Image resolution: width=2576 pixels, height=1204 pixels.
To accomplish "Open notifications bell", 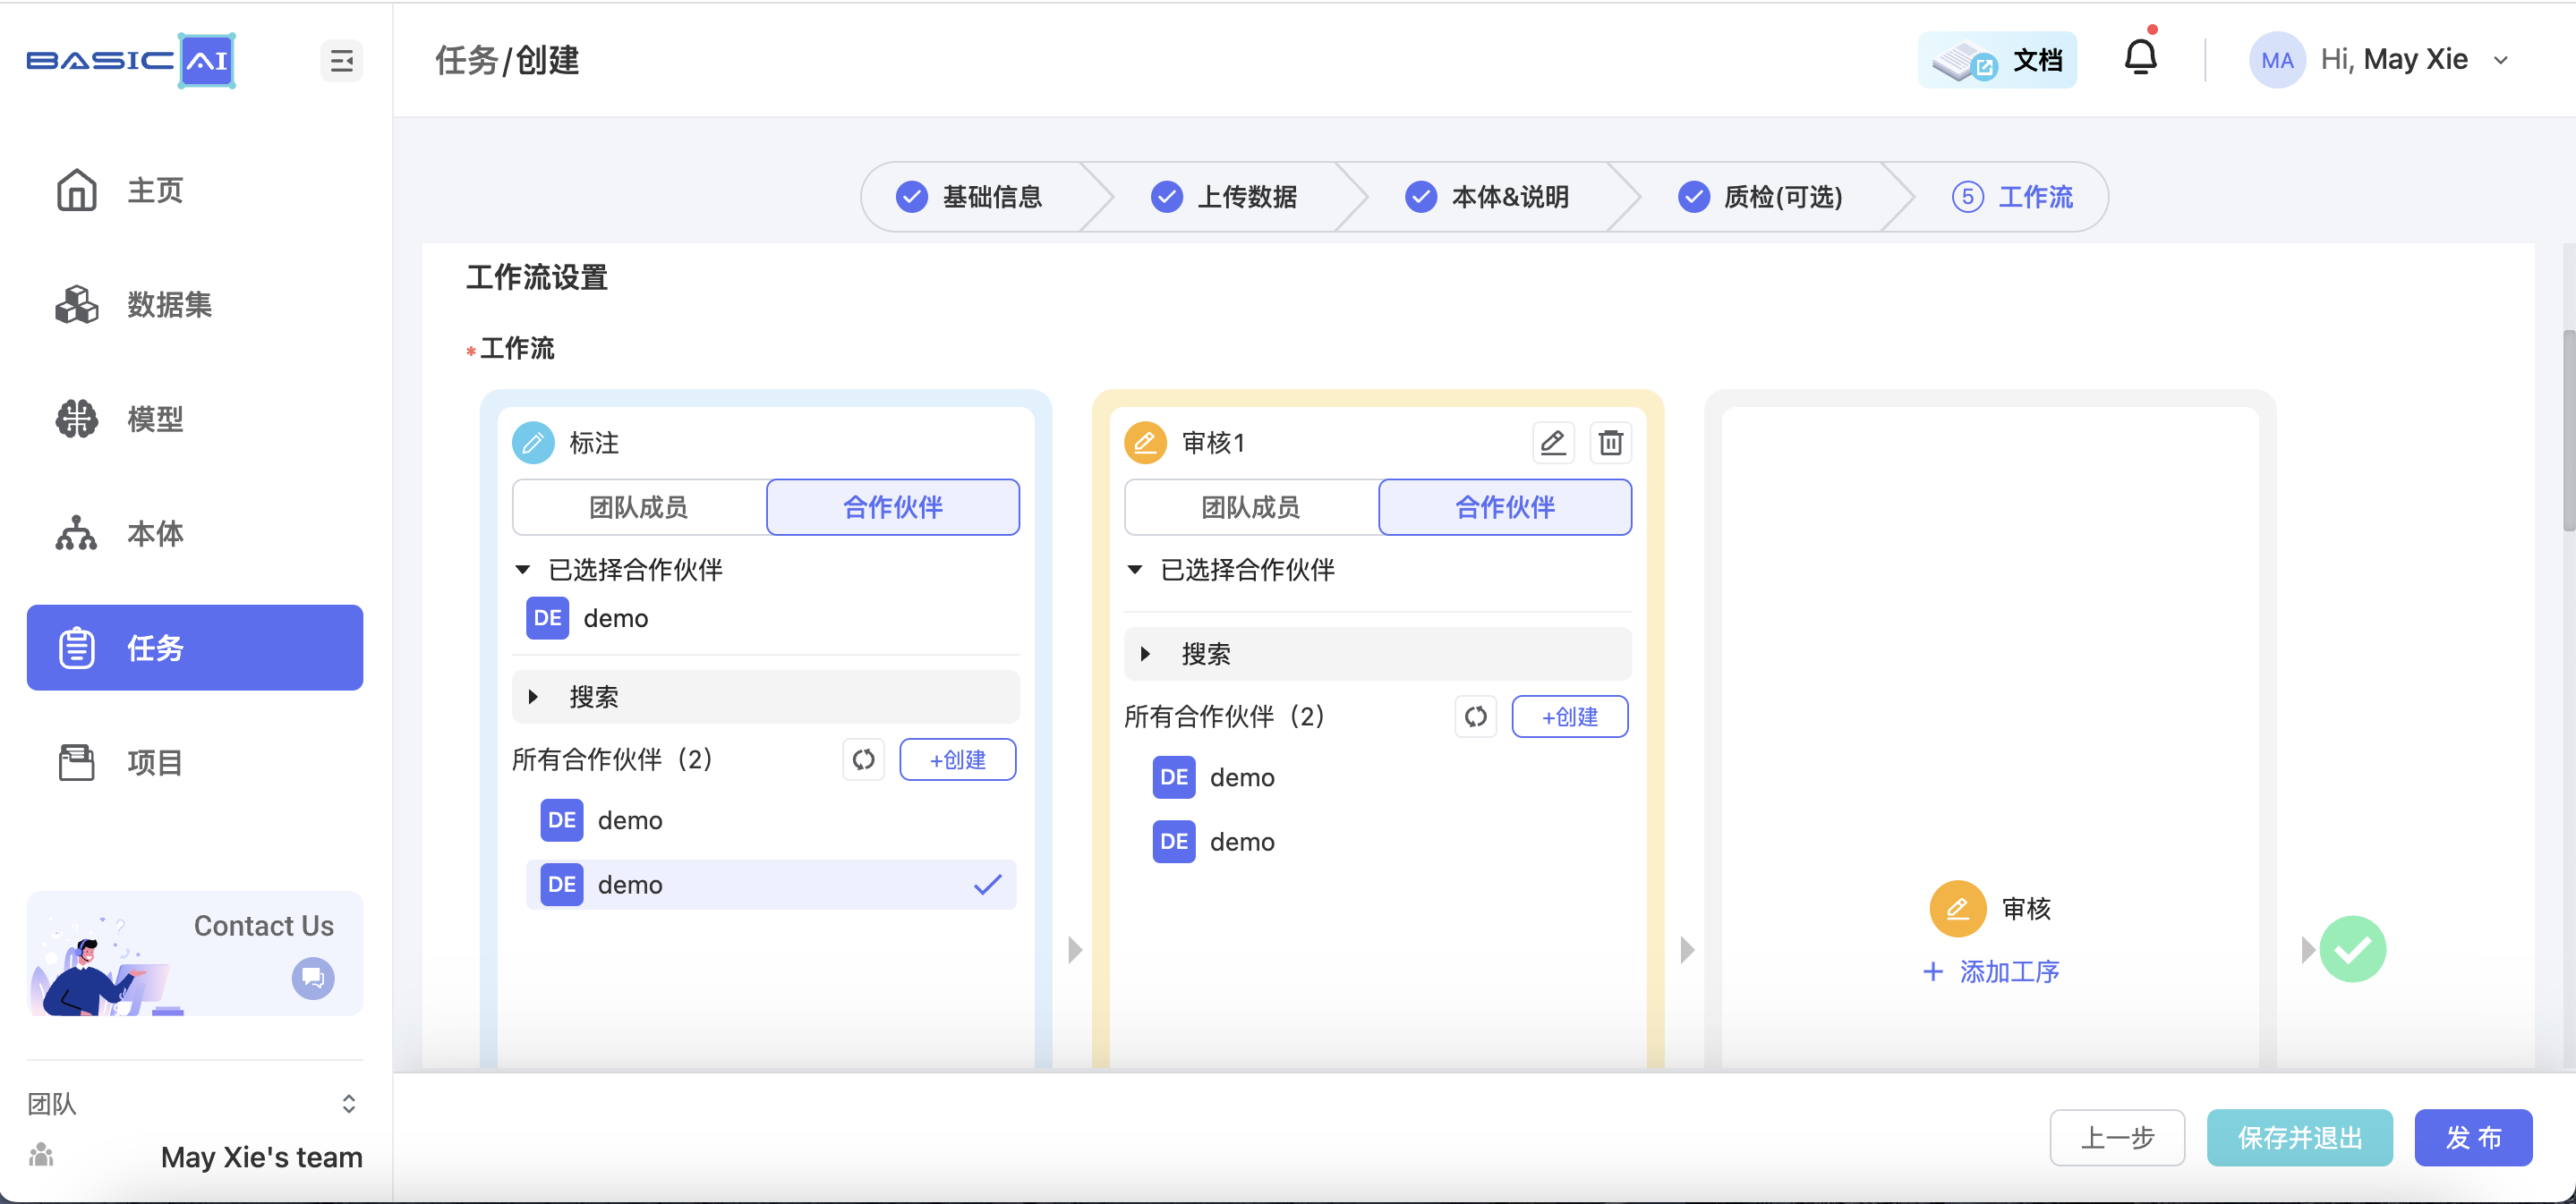I will click(x=2140, y=58).
